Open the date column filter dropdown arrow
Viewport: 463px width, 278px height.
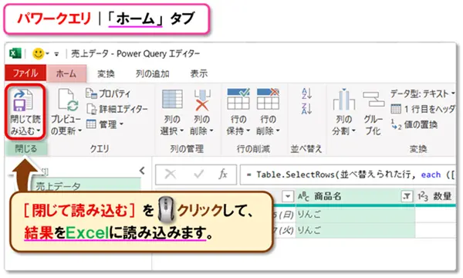point(288,196)
